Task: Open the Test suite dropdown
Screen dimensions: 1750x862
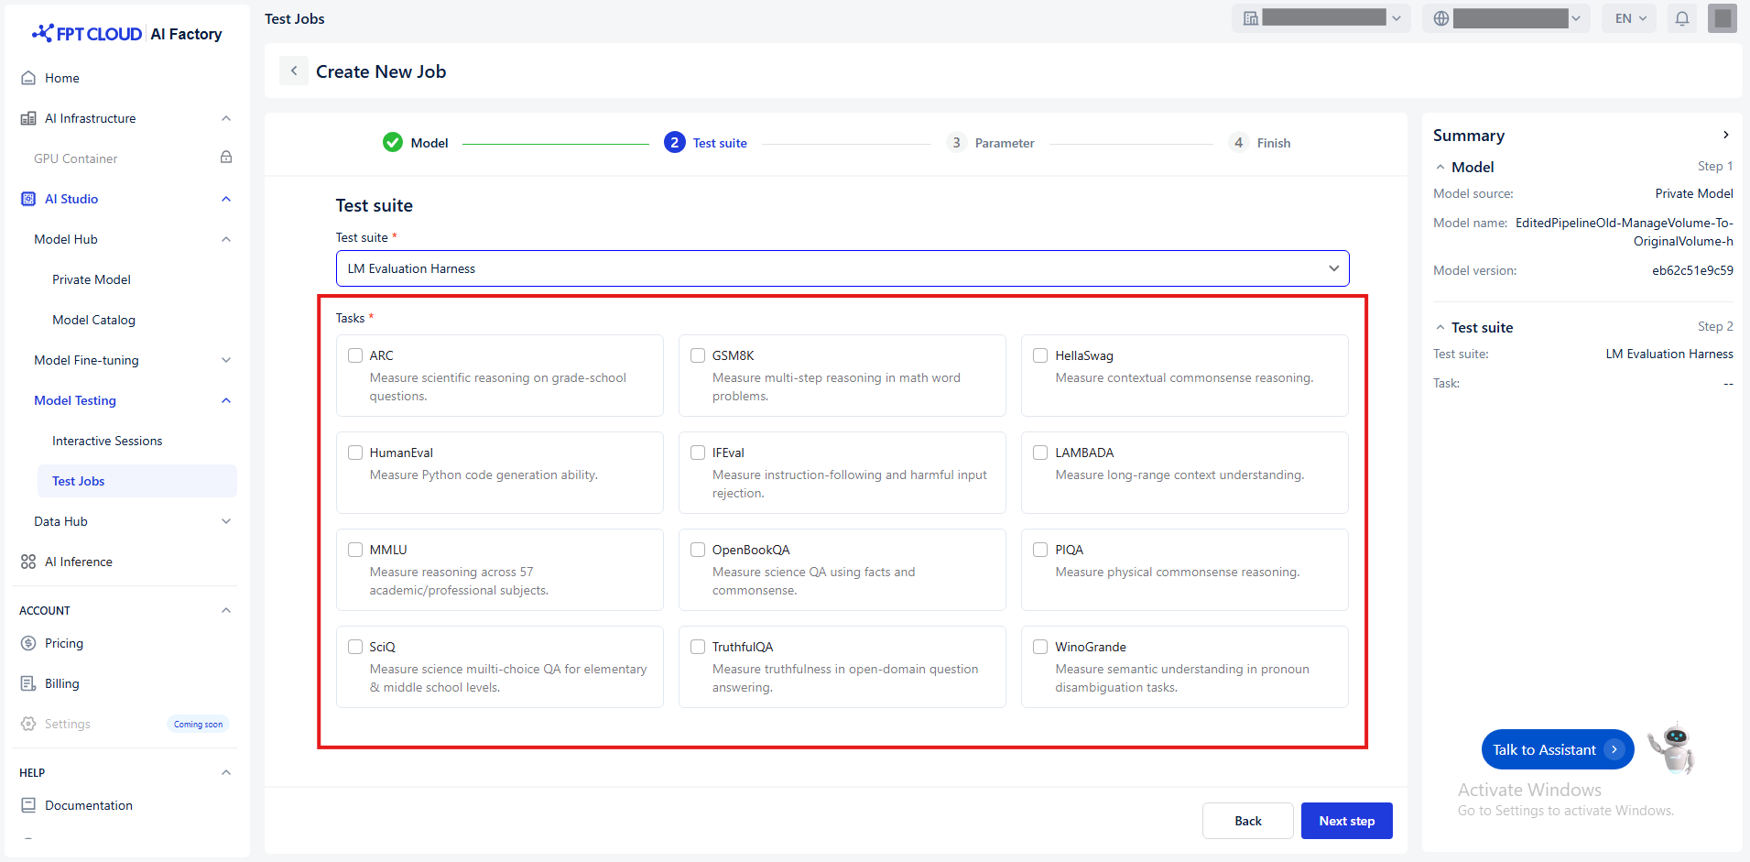Action: [x=842, y=268]
